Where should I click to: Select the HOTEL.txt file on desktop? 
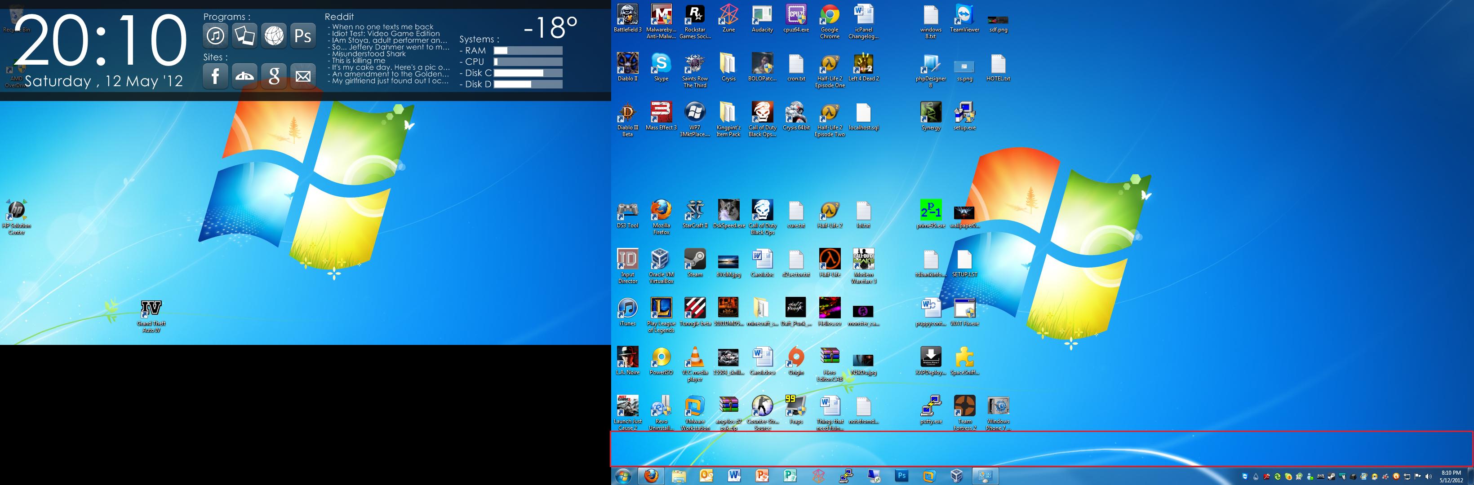999,67
